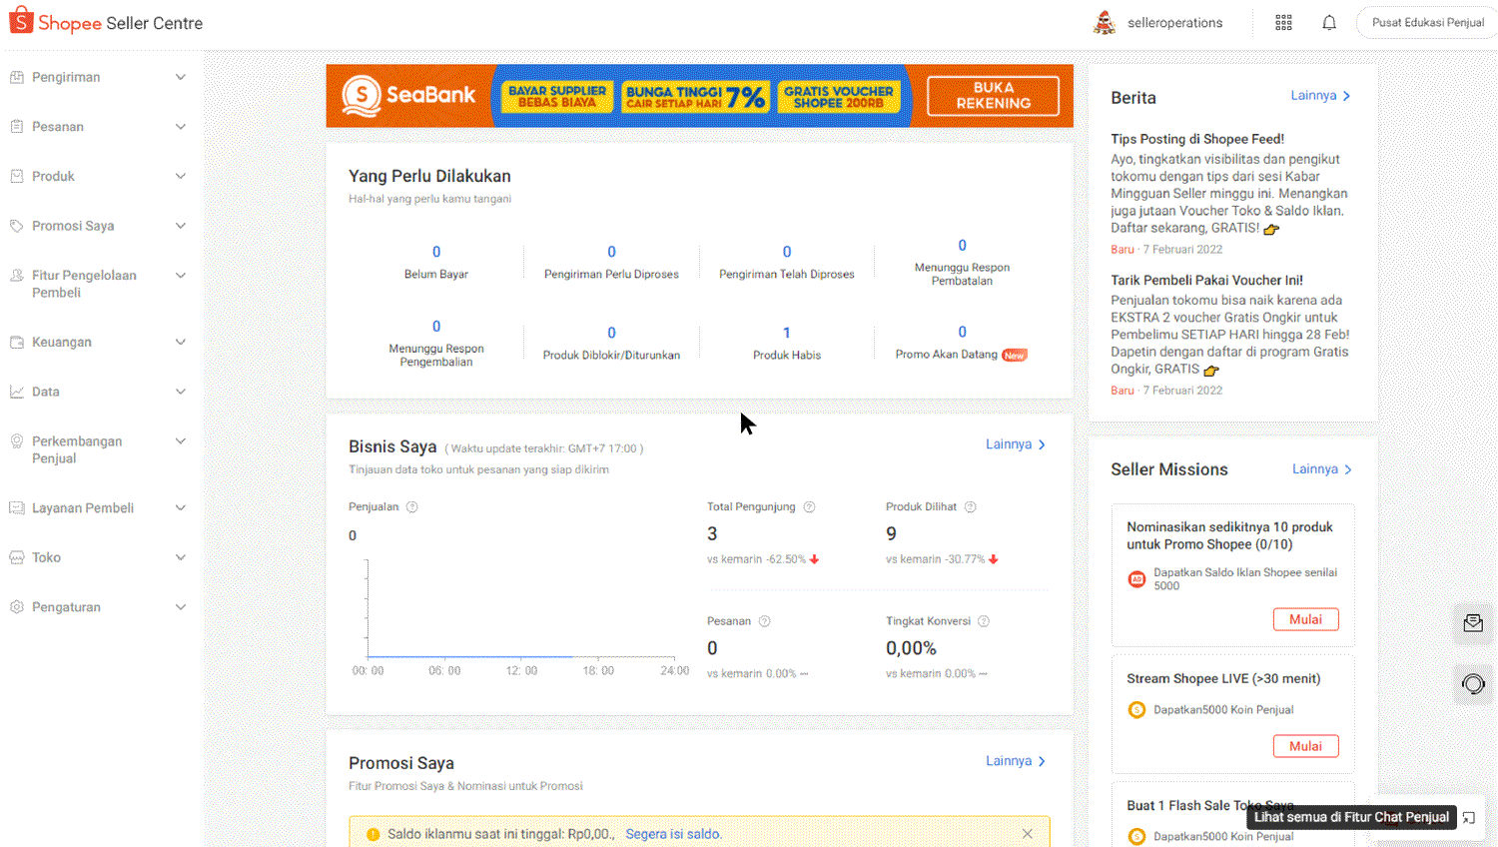
Task: Dismiss the saldo iklan warning banner
Action: tap(1028, 833)
